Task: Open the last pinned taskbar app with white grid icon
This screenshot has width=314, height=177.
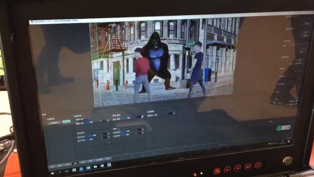Action: click(x=109, y=165)
